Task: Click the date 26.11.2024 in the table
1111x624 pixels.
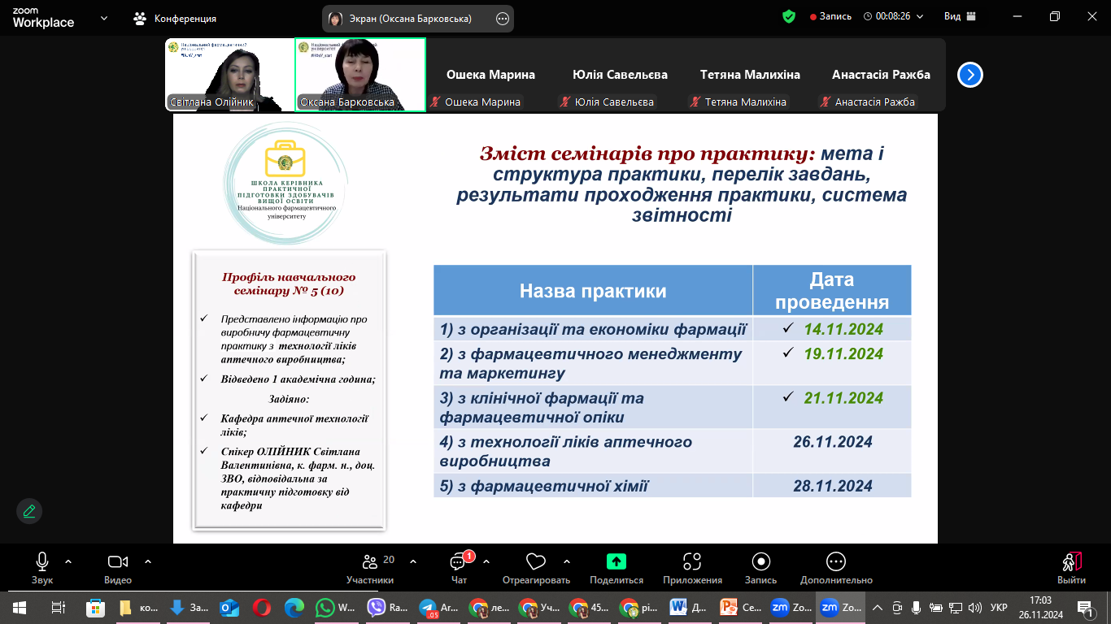Action: coord(833,442)
